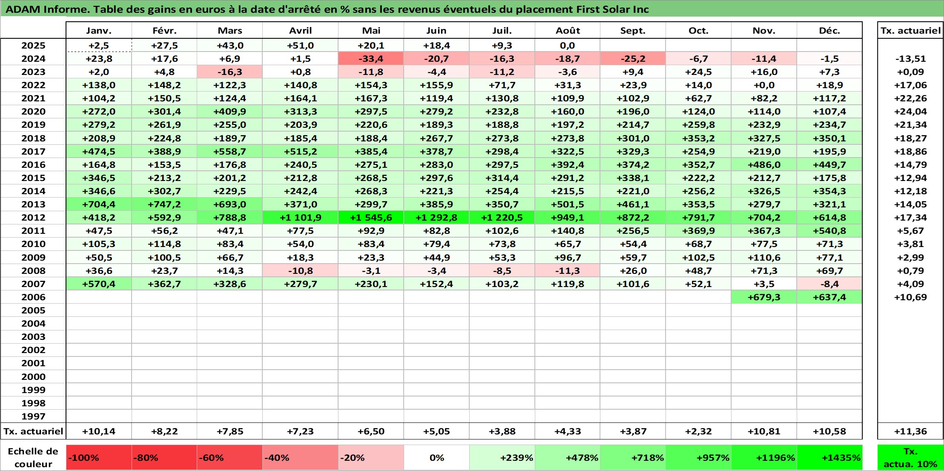Click the 0% white color scale swatch
The width and height of the screenshot is (944, 471).
point(436,458)
